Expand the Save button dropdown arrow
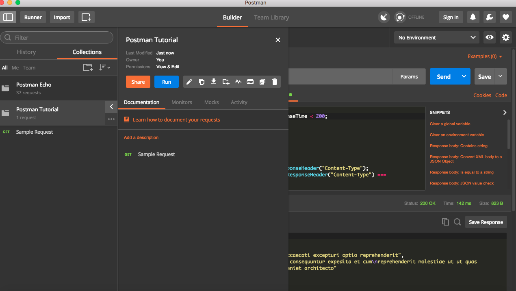516x291 pixels. (x=501, y=76)
